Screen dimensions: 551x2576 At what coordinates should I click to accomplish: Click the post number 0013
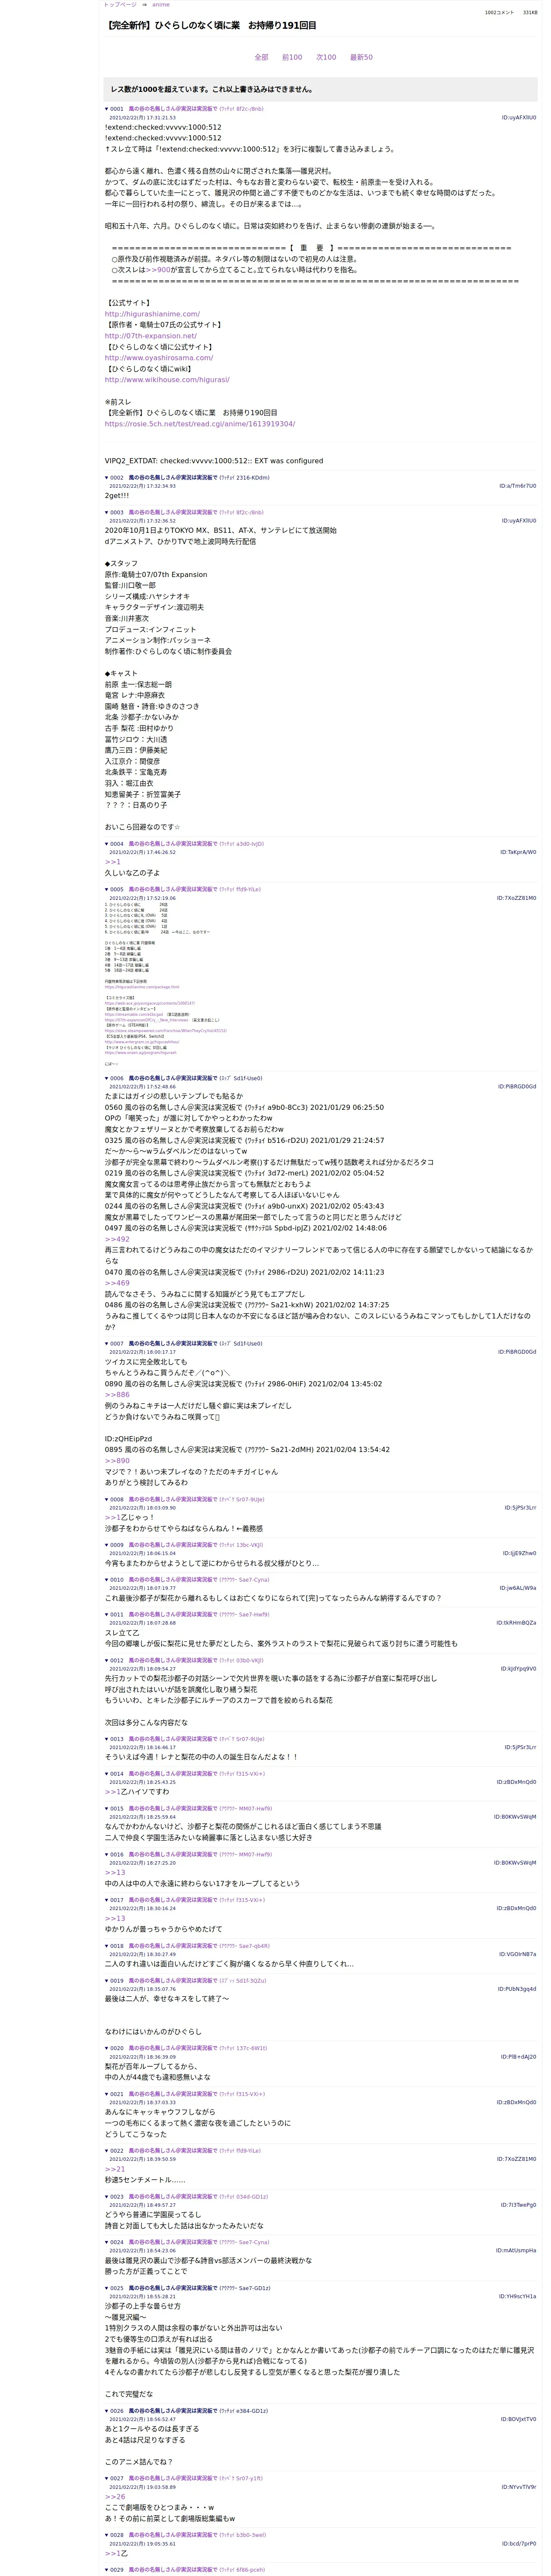[x=117, y=1739]
